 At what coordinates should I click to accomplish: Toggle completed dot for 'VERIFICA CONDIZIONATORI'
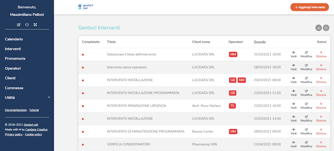83,145
